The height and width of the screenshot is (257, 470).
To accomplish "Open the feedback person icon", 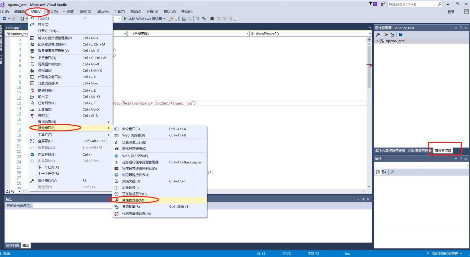I will click(383, 4).
